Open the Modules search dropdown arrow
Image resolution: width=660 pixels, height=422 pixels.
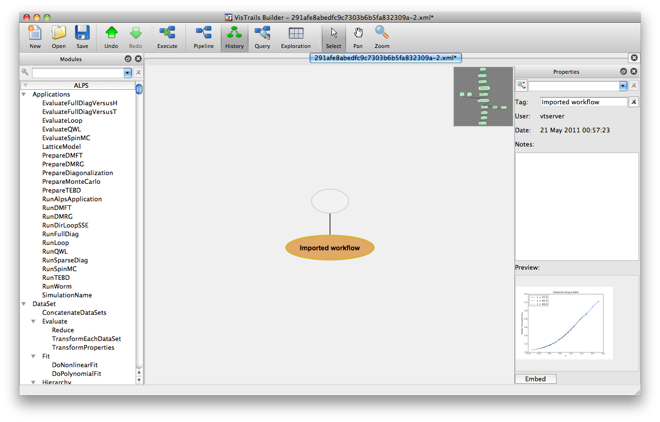[x=128, y=73]
